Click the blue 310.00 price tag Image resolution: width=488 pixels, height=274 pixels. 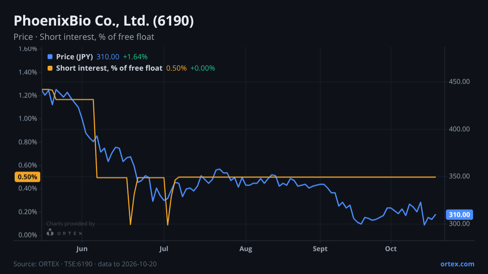click(460, 214)
